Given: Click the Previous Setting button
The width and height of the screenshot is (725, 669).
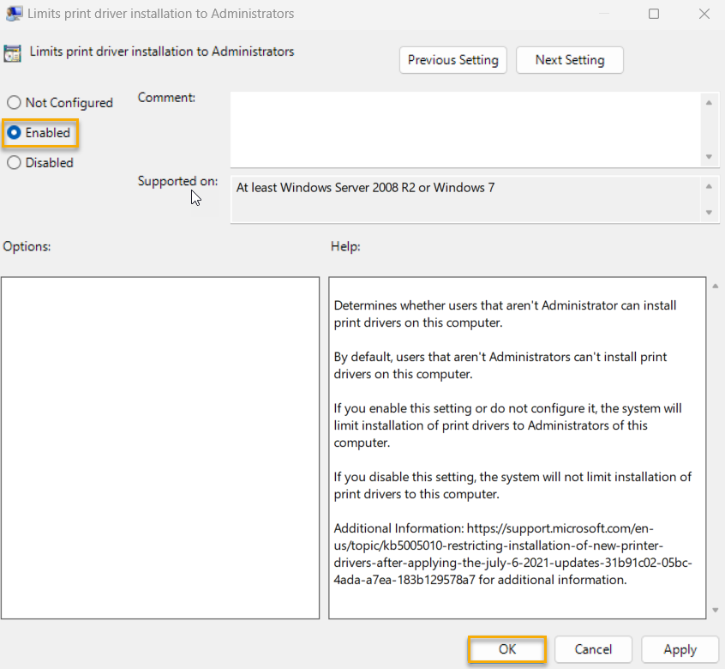Looking at the screenshot, I should tap(452, 60).
